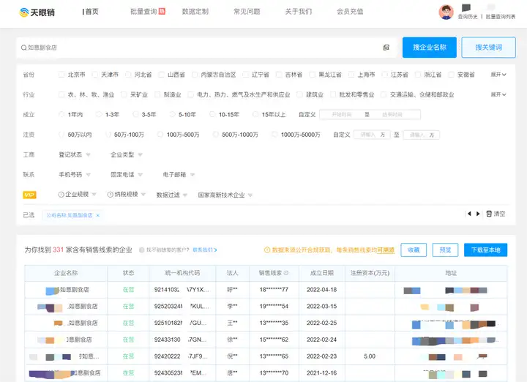Go to the 首页 nav item

click(91, 12)
